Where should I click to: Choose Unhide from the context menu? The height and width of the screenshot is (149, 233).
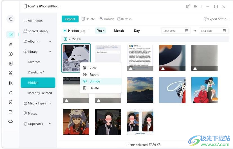click(101, 81)
